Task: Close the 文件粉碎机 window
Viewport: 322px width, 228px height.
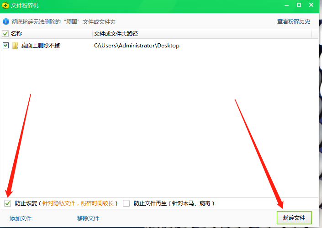Action: point(311,5)
